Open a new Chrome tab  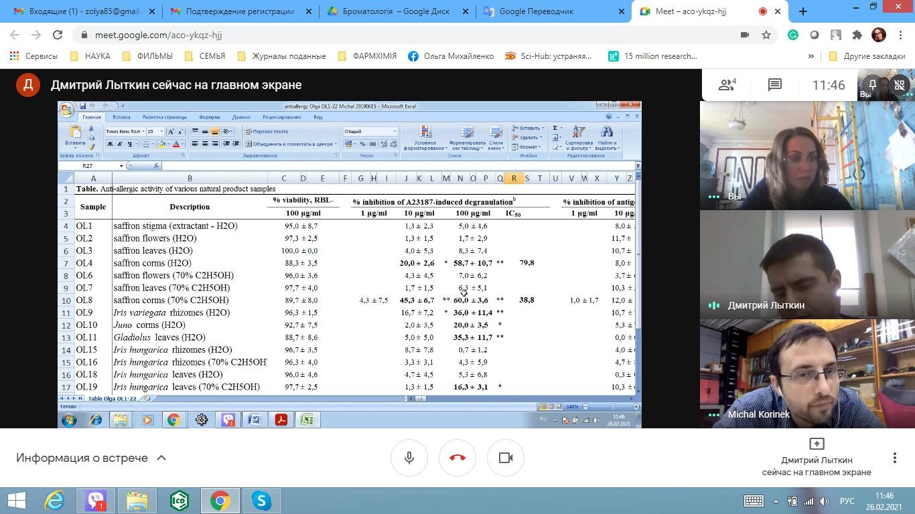(803, 11)
